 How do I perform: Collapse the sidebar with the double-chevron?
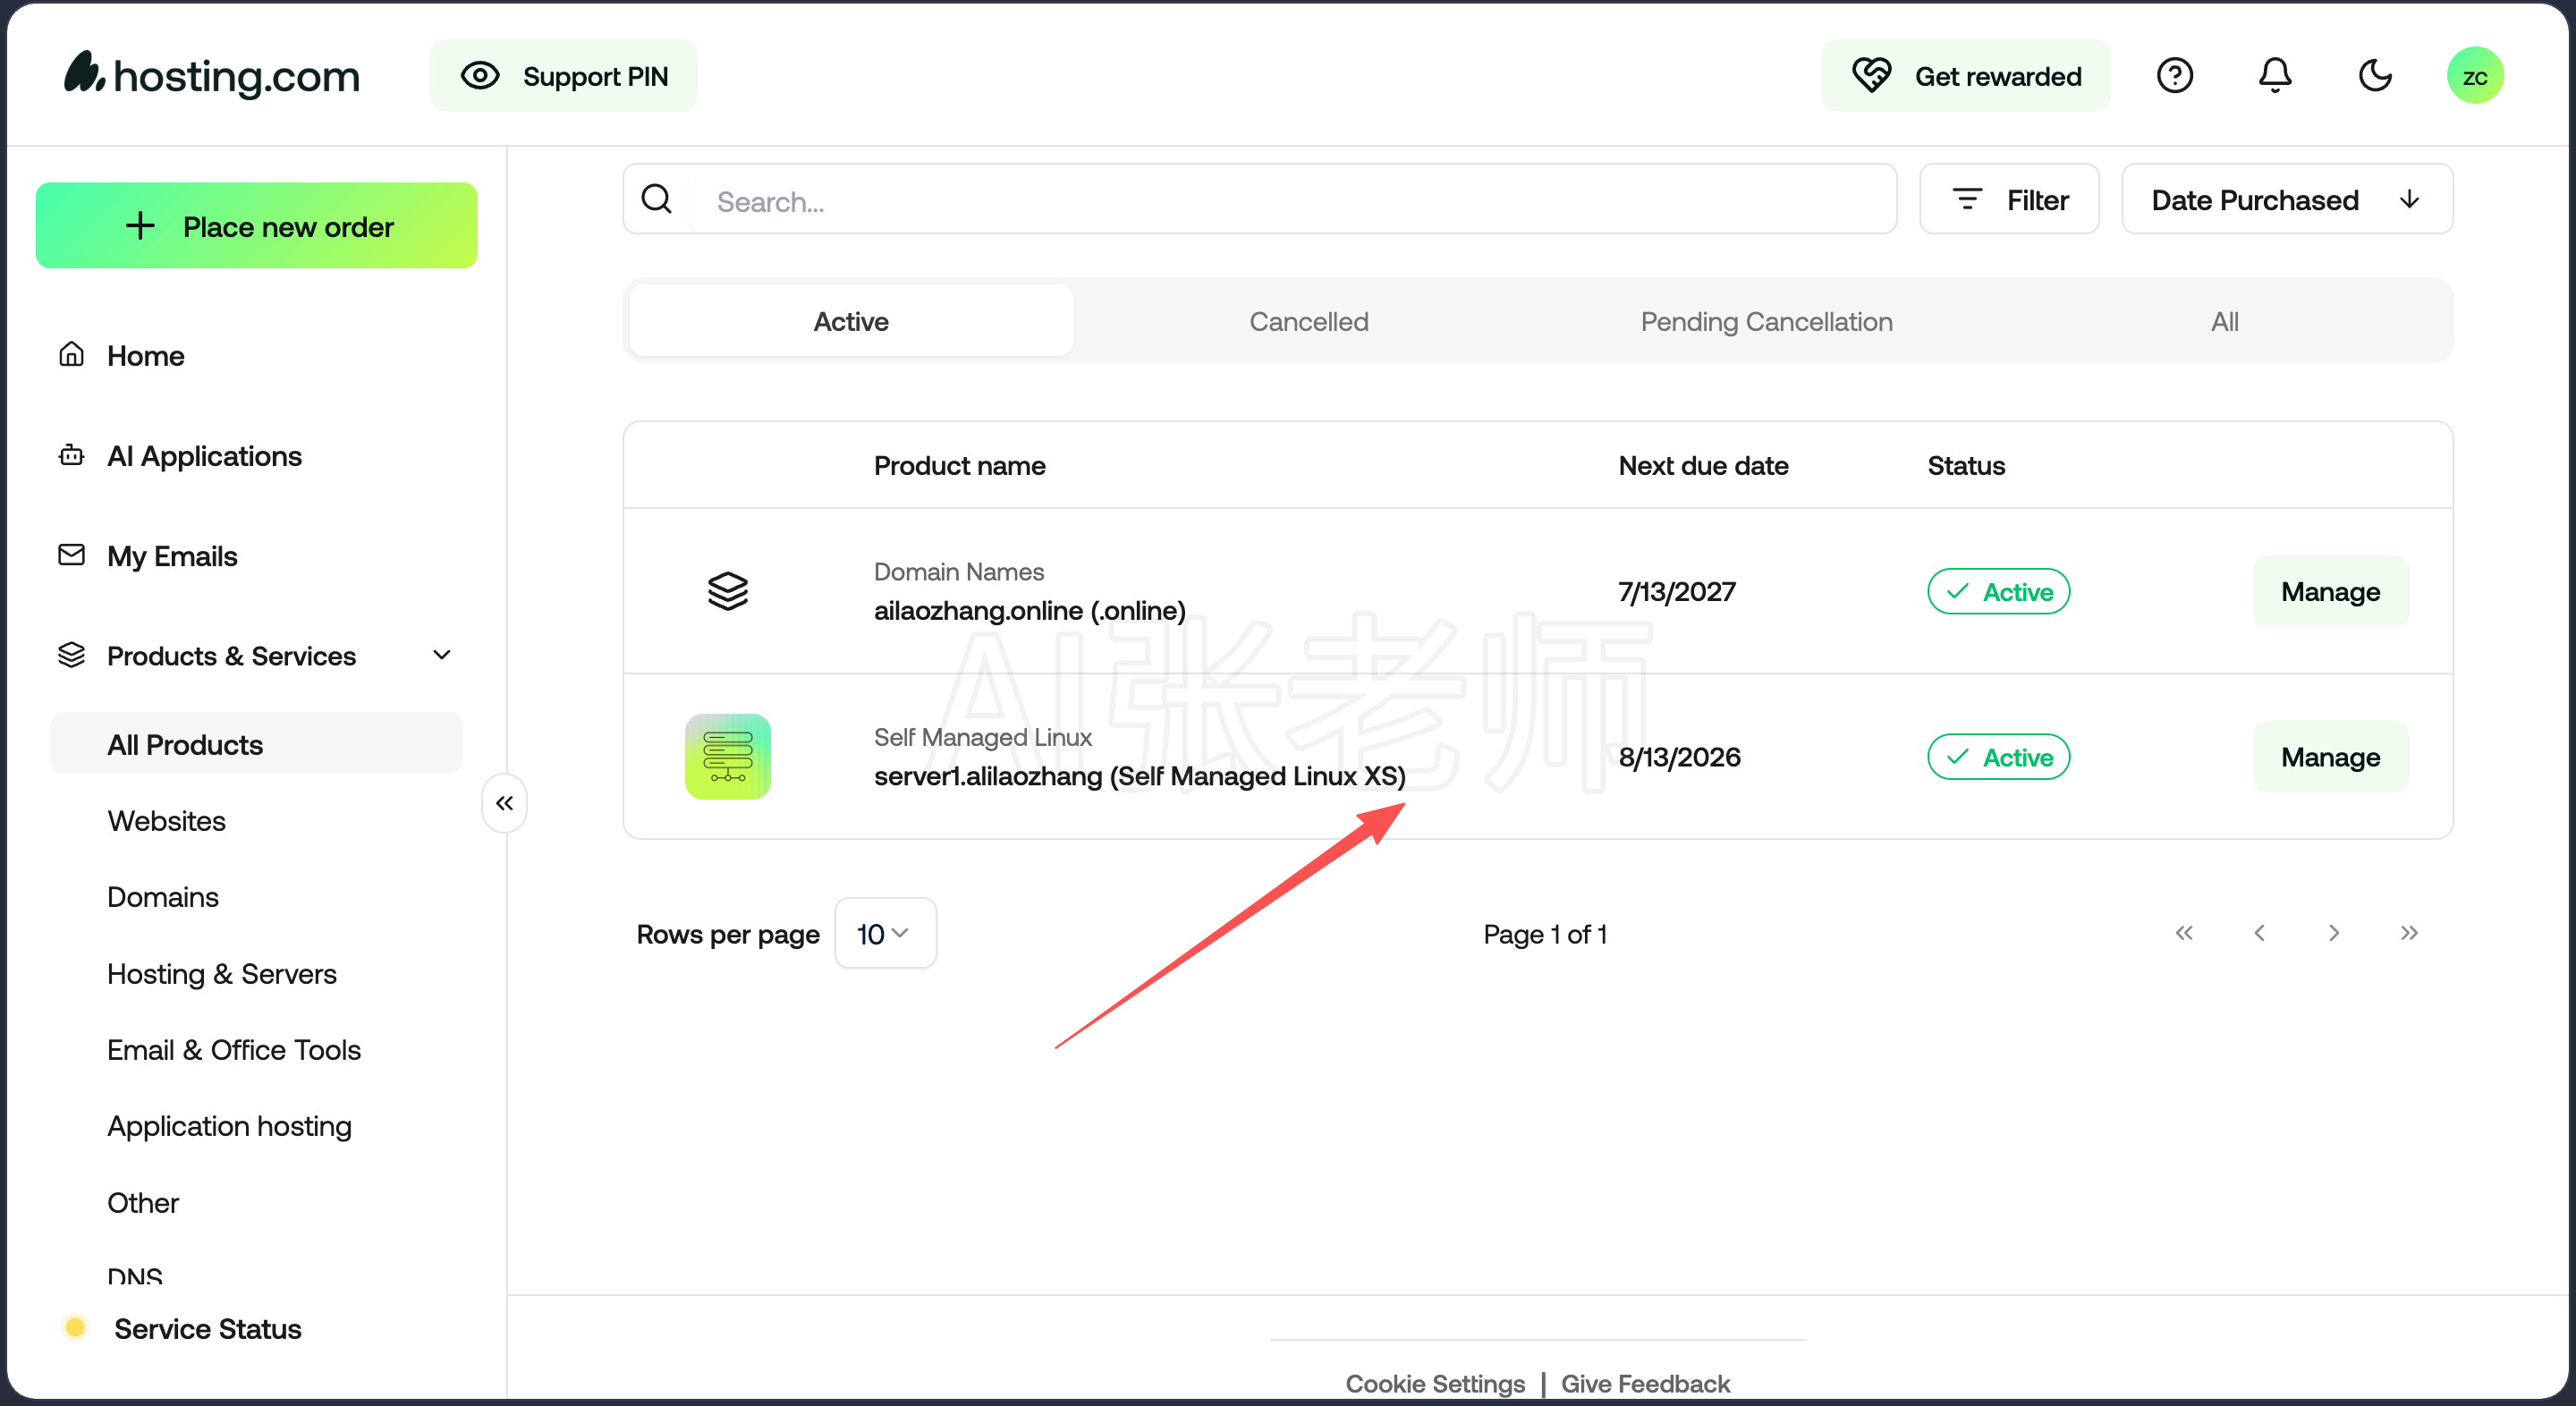click(505, 803)
